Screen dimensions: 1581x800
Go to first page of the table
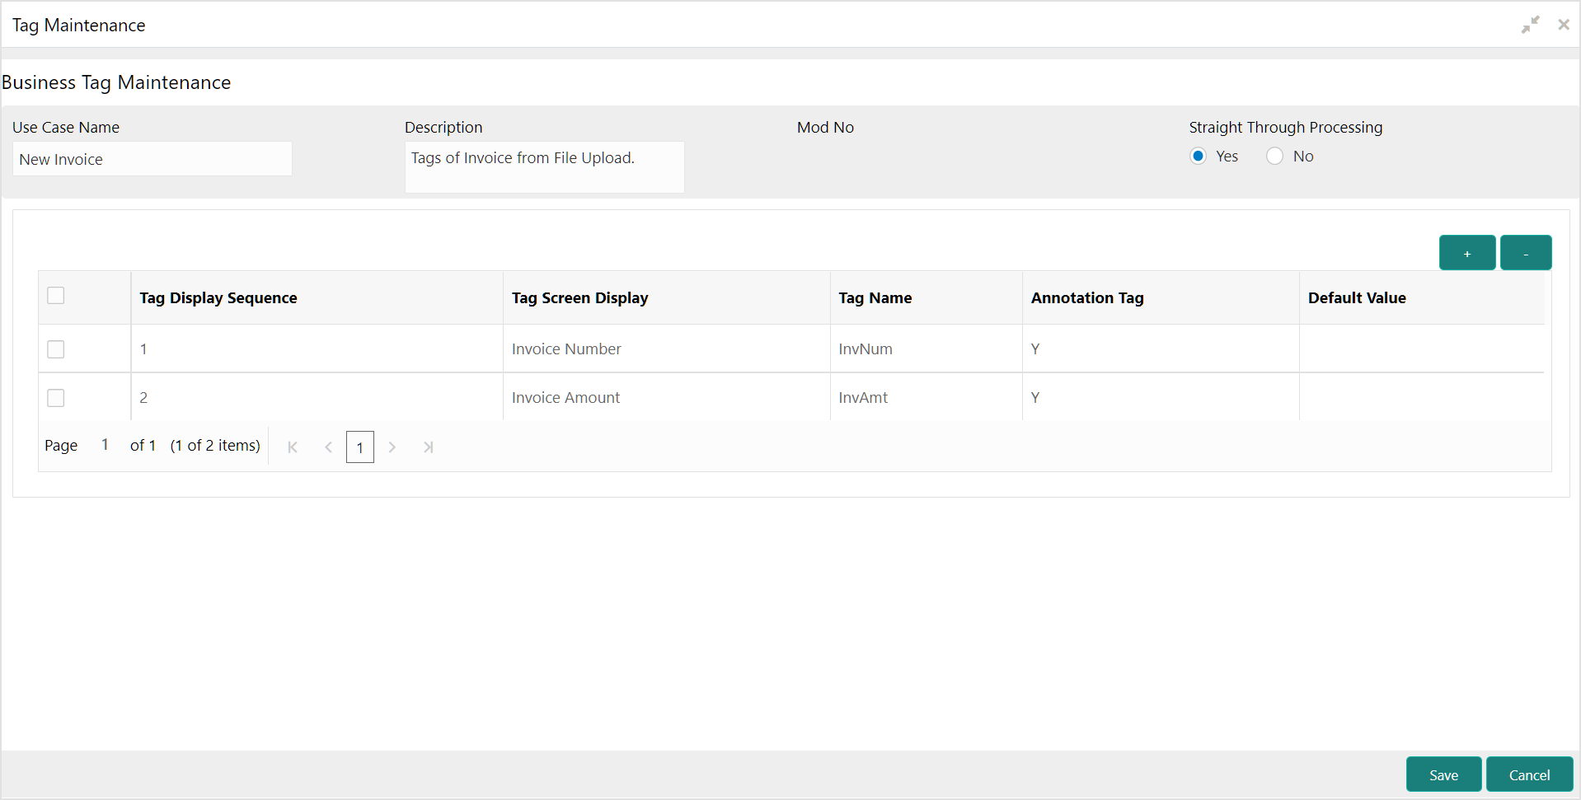pyautogui.click(x=293, y=447)
